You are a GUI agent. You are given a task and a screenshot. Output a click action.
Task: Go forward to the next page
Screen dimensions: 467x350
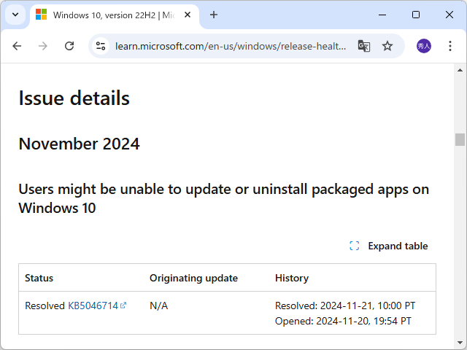point(43,46)
